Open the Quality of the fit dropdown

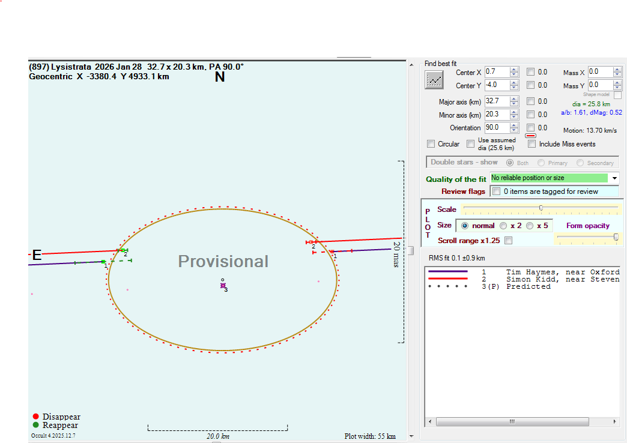coord(614,178)
